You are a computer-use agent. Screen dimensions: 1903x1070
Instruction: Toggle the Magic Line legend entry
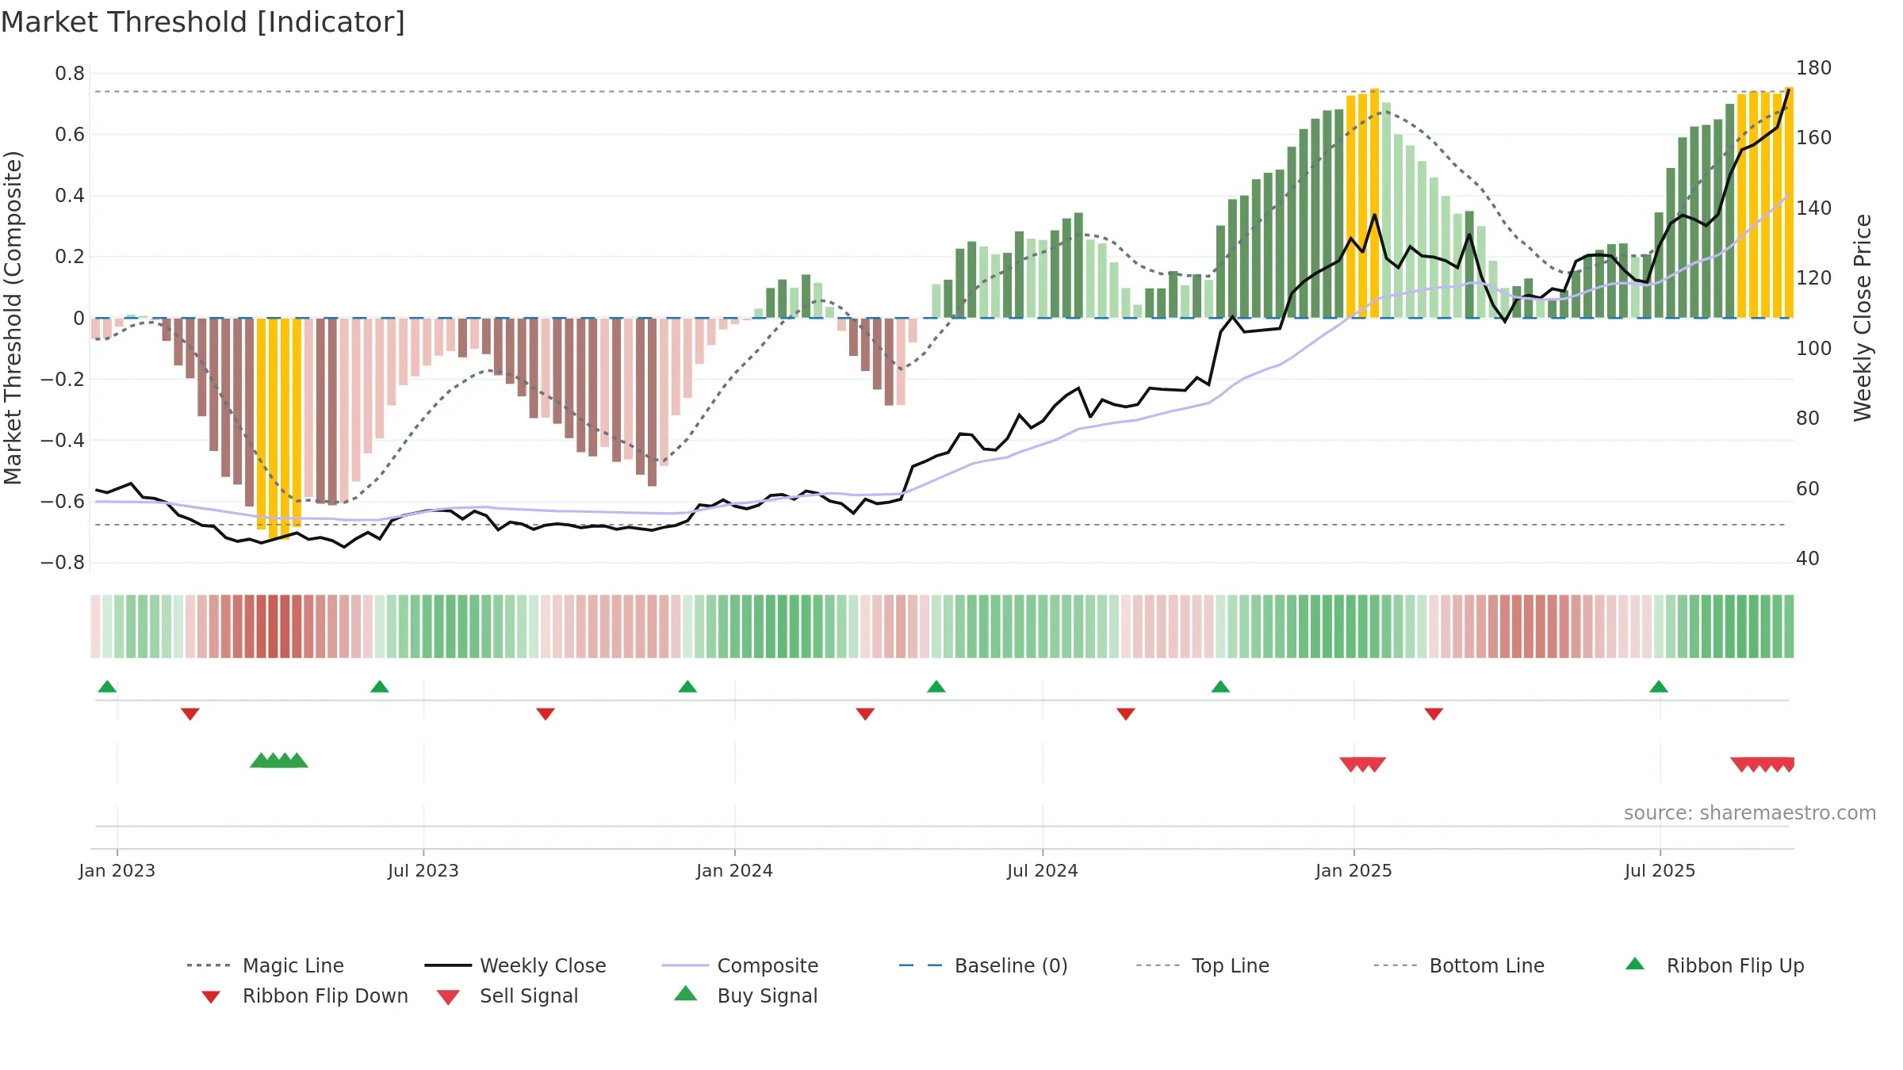pyautogui.click(x=266, y=965)
